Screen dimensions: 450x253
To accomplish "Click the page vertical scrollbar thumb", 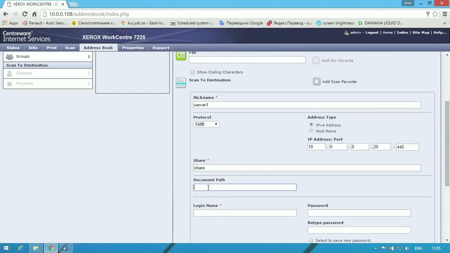I will 447,143.
